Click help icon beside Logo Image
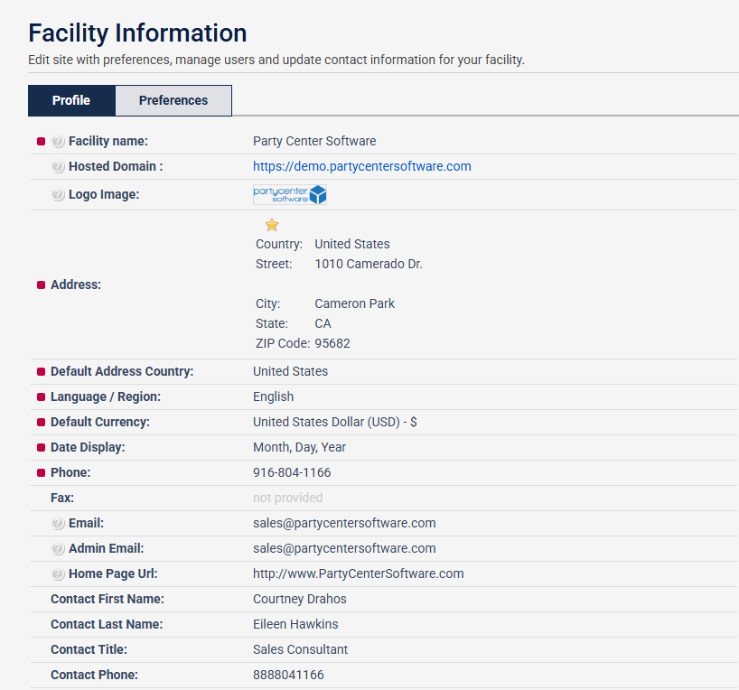 click(58, 194)
